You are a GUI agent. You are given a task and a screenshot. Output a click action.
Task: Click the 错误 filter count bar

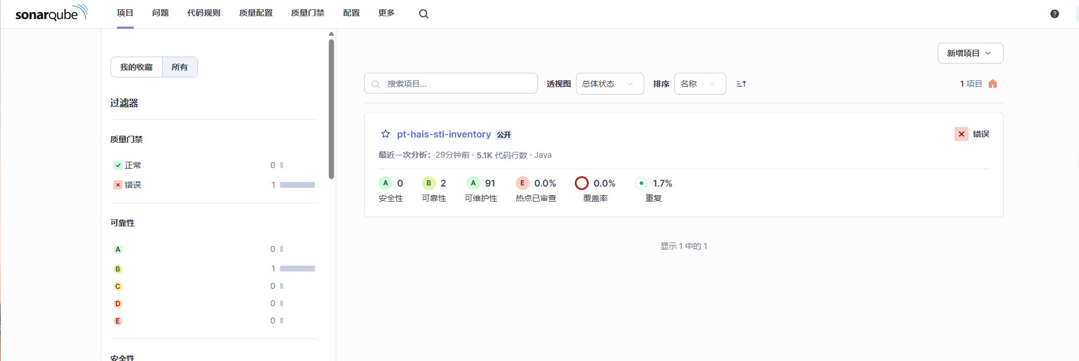[298, 185]
